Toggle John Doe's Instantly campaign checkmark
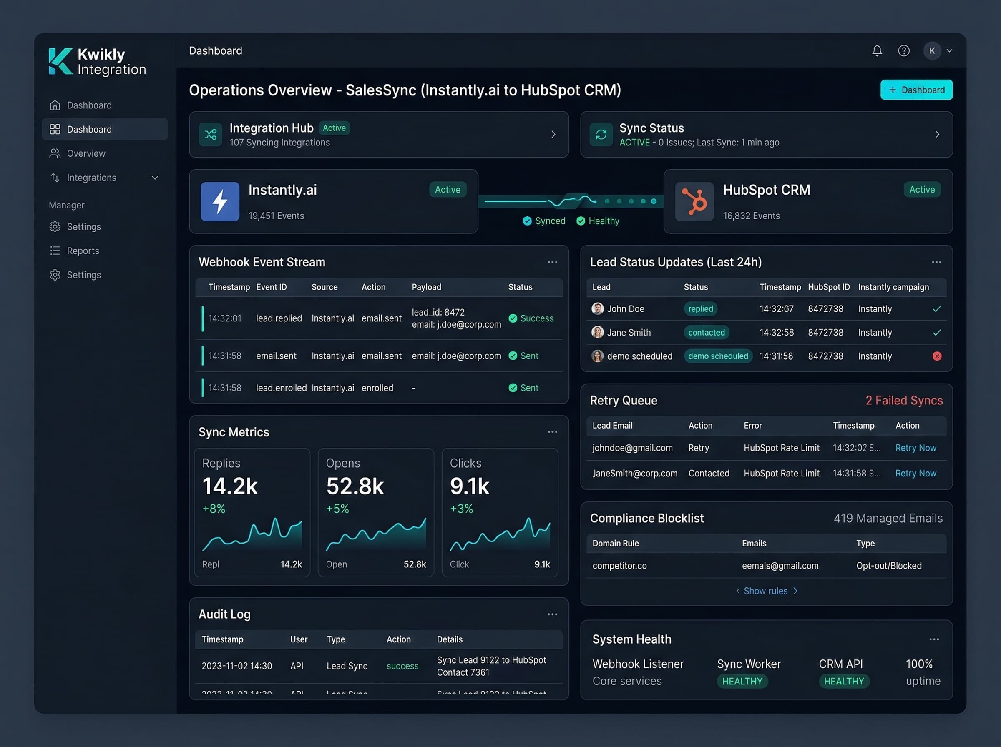The height and width of the screenshot is (747, 1001). pyautogui.click(x=937, y=309)
